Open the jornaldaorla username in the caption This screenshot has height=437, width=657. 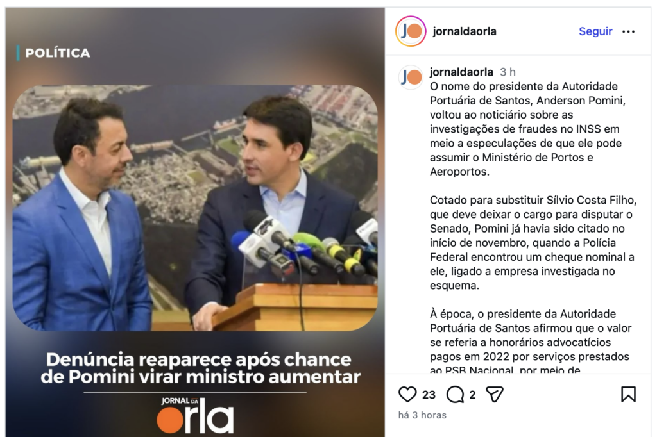click(461, 72)
